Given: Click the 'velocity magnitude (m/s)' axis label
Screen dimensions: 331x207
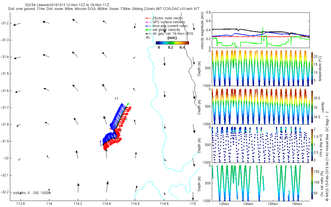Looking at the screenshot, I should (202, 31).
